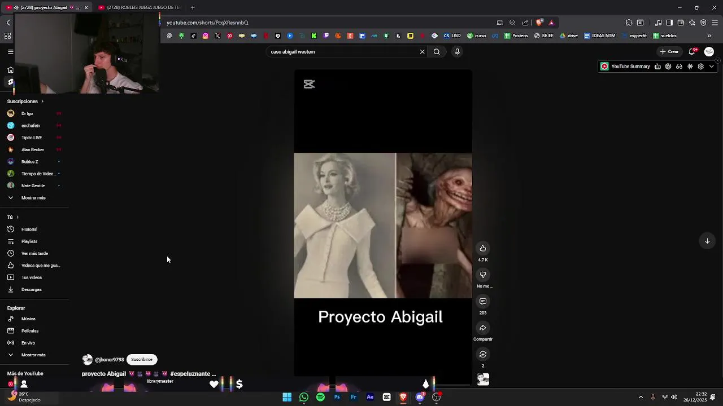Go to the next short with down arrow
The height and width of the screenshot is (406, 723).
tap(707, 241)
